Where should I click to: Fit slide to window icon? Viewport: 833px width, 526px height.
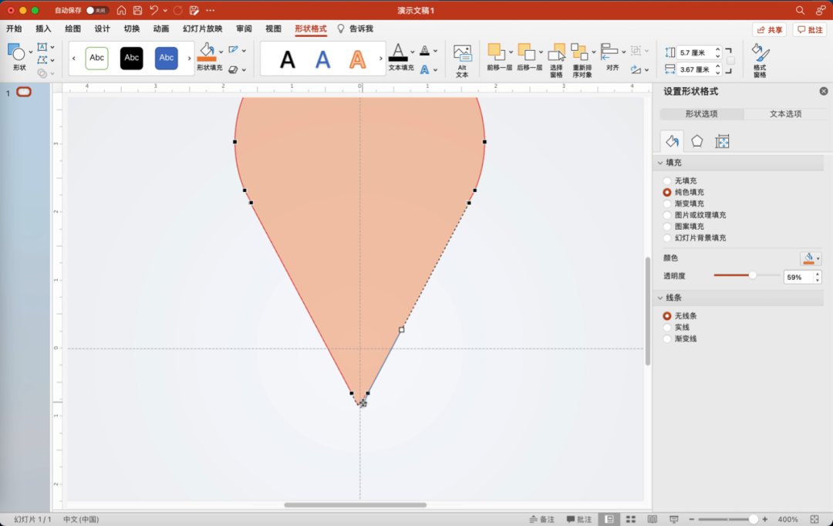tap(814, 519)
